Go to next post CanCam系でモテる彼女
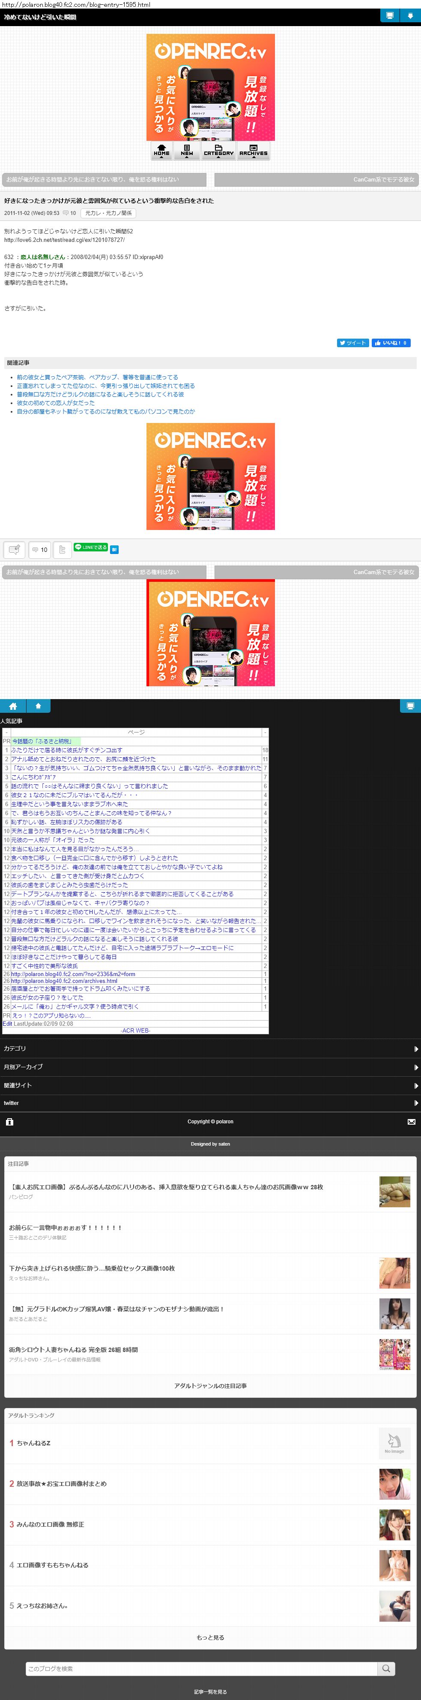The height and width of the screenshot is (1700, 421). point(317,179)
